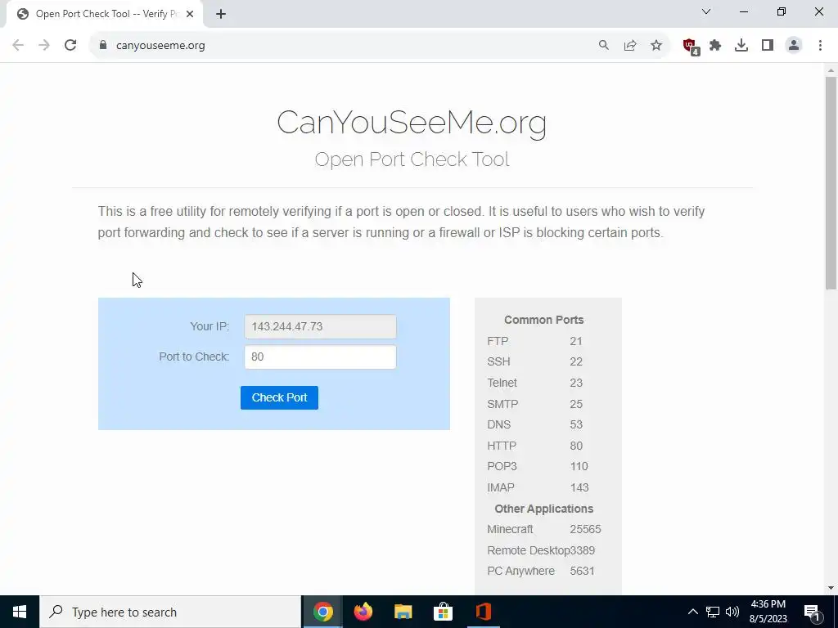This screenshot has width=838, height=628.
Task: Select the Open Port Check Tool tab
Action: point(104,14)
